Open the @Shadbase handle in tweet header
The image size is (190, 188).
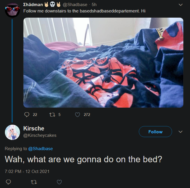[75, 5]
